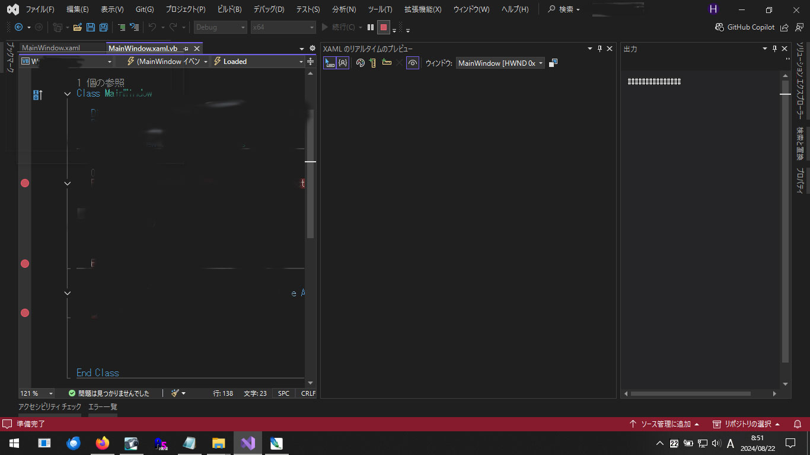Pin the XAML live preview panel
The width and height of the screenshot is (810, 455).
[x=599, y=49]
